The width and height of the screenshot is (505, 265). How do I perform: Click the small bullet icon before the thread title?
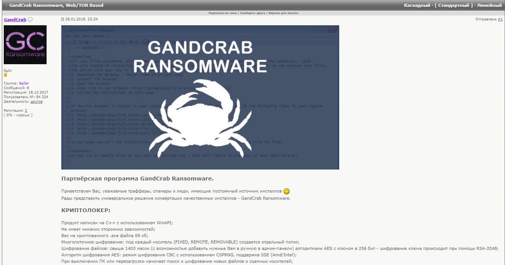[x=6, y=5]
